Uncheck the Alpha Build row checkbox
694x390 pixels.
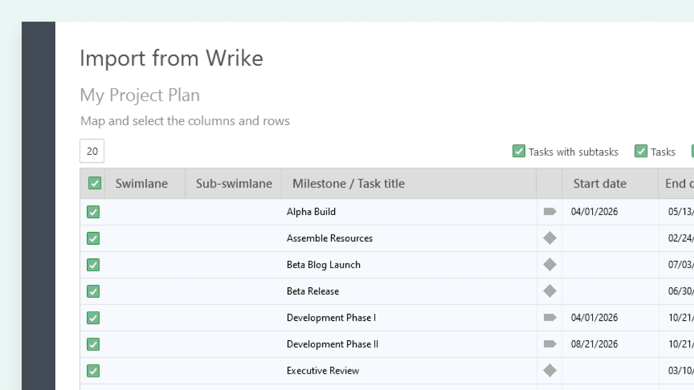click(93, 212)
